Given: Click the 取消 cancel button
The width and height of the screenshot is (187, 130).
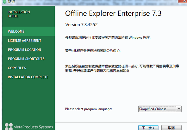Looking at the screenshot, I should pyautogui.click(x=171, y=127).
